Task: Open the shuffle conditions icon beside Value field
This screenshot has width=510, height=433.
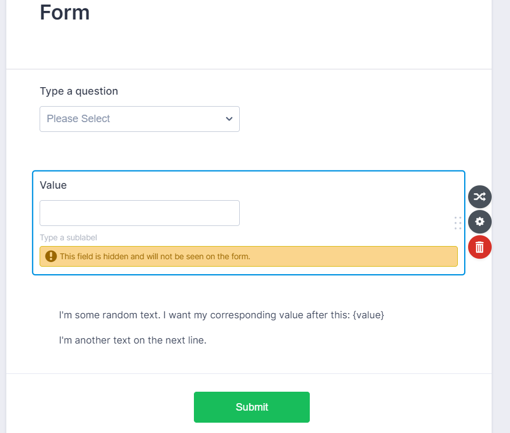Action: click(480, 197)
